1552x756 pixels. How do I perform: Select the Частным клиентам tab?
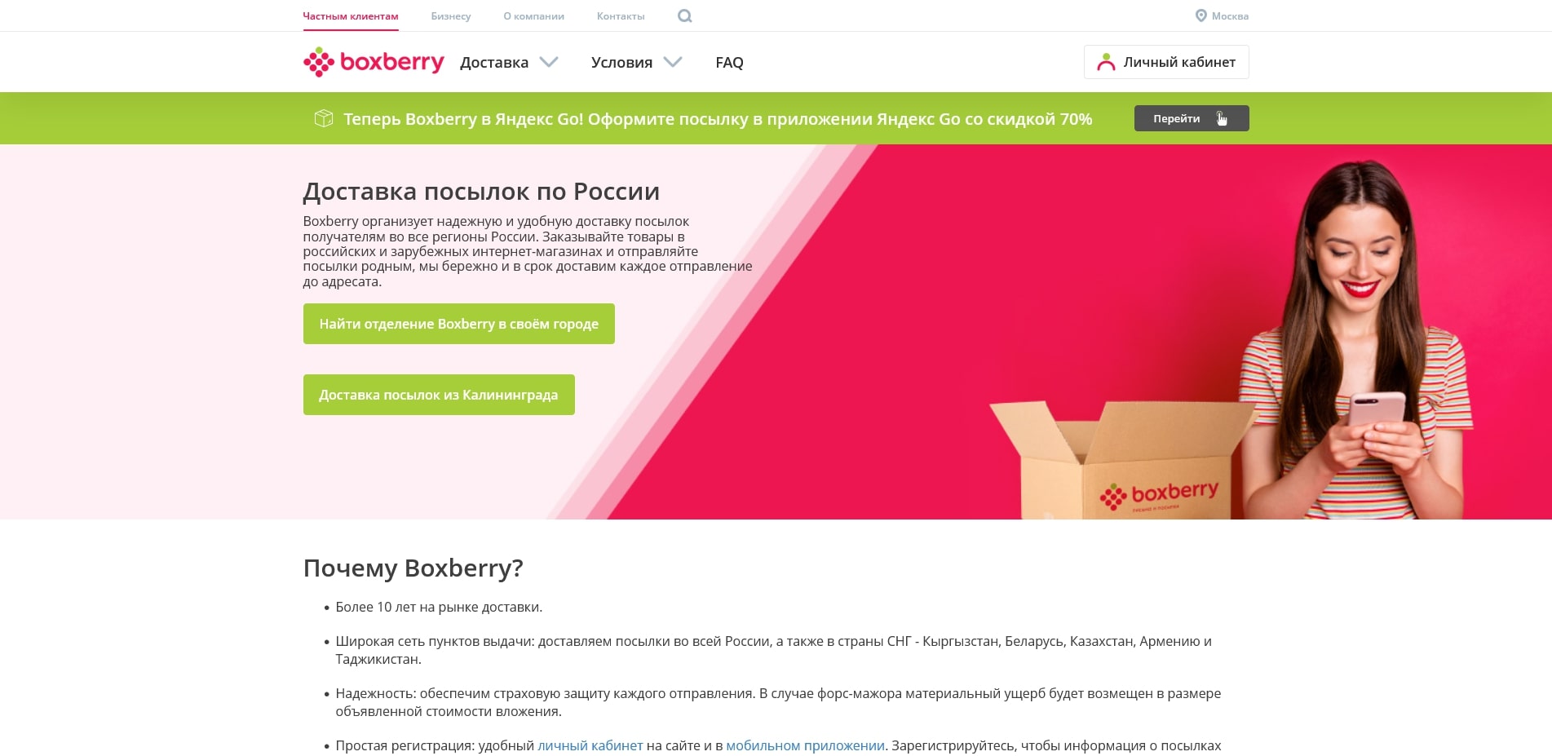(350, 15)
